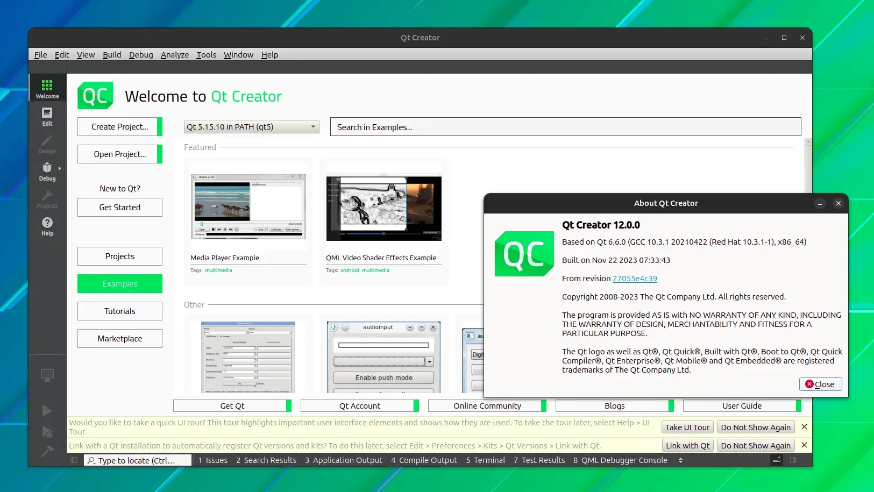Screen dimensions: 874x492
Task: Open the Search Results output pane
Action: 266,460
